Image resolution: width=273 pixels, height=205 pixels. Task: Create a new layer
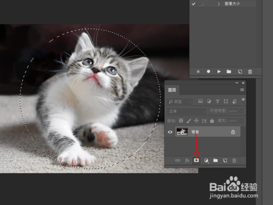click(225, 160)
